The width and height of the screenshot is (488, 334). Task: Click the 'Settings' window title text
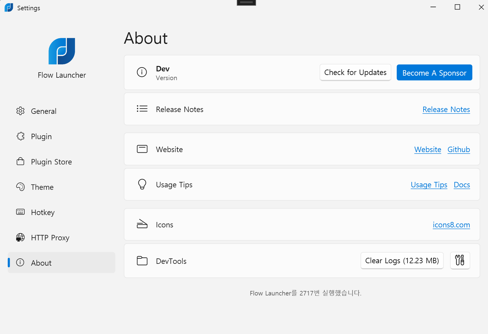pos(29,8)
